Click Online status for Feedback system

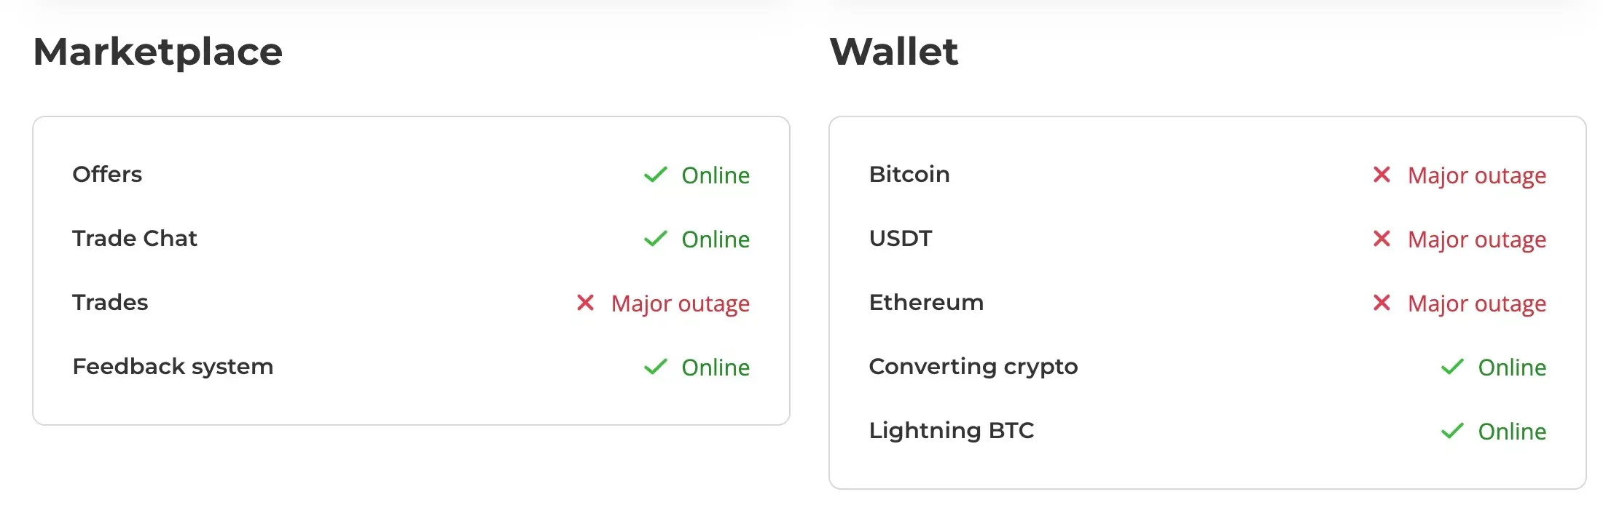coord(716,368)
